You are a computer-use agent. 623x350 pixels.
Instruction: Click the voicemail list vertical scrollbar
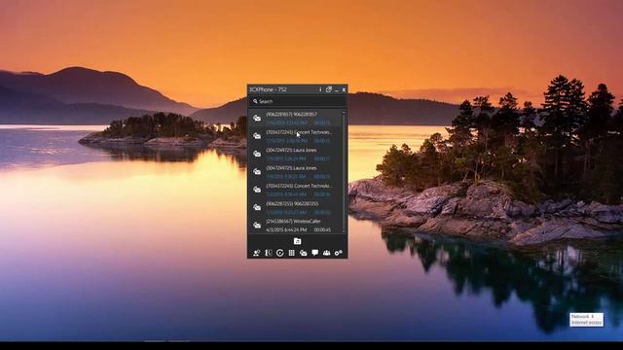pyautogui.click(x=344, y=171)
